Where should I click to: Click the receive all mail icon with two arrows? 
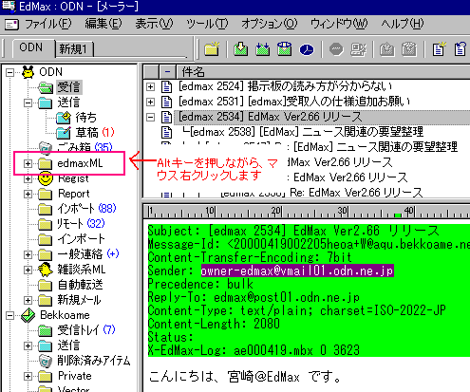[263, 49]
